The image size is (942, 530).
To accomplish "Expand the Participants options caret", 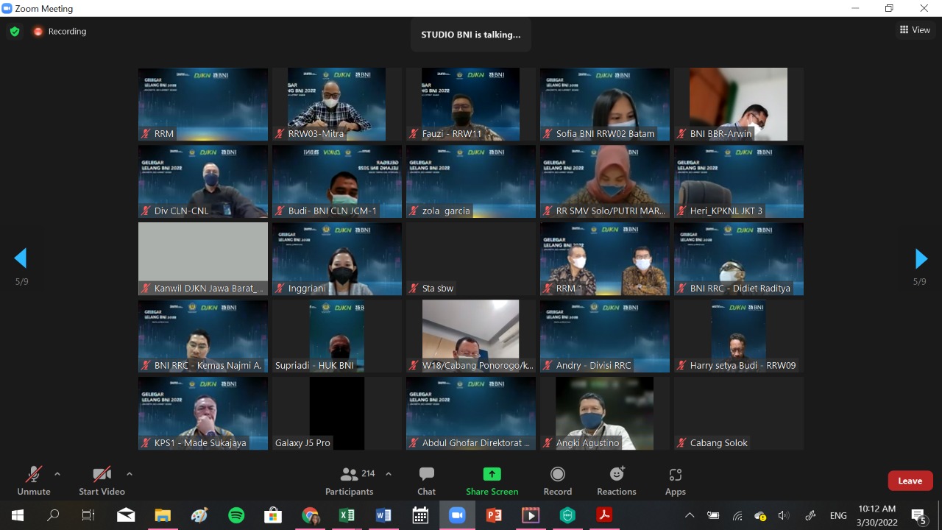I will 389,474.
